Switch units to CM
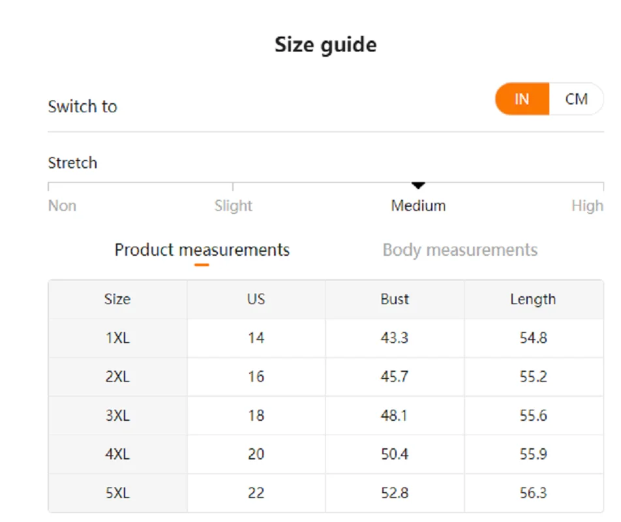Viewport: 621px width, 522px height. [576, 99]
